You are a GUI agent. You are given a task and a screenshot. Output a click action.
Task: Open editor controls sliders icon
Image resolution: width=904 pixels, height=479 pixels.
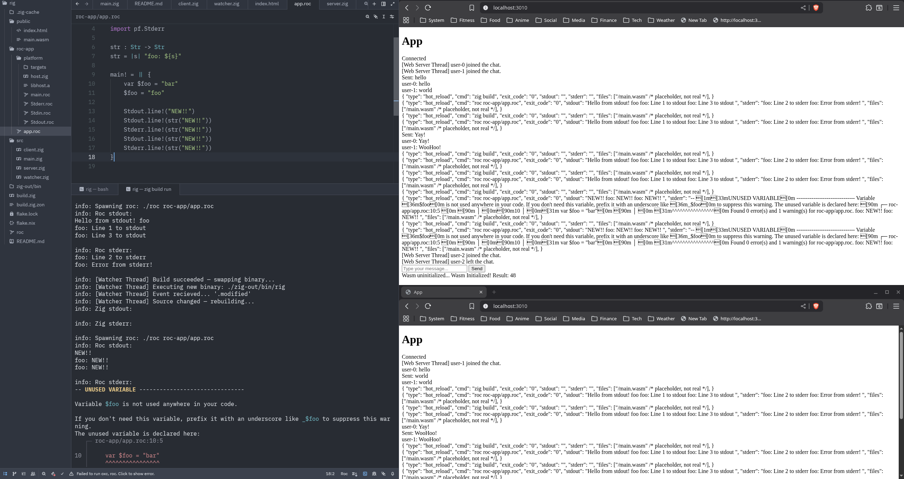tap(392, 17)
